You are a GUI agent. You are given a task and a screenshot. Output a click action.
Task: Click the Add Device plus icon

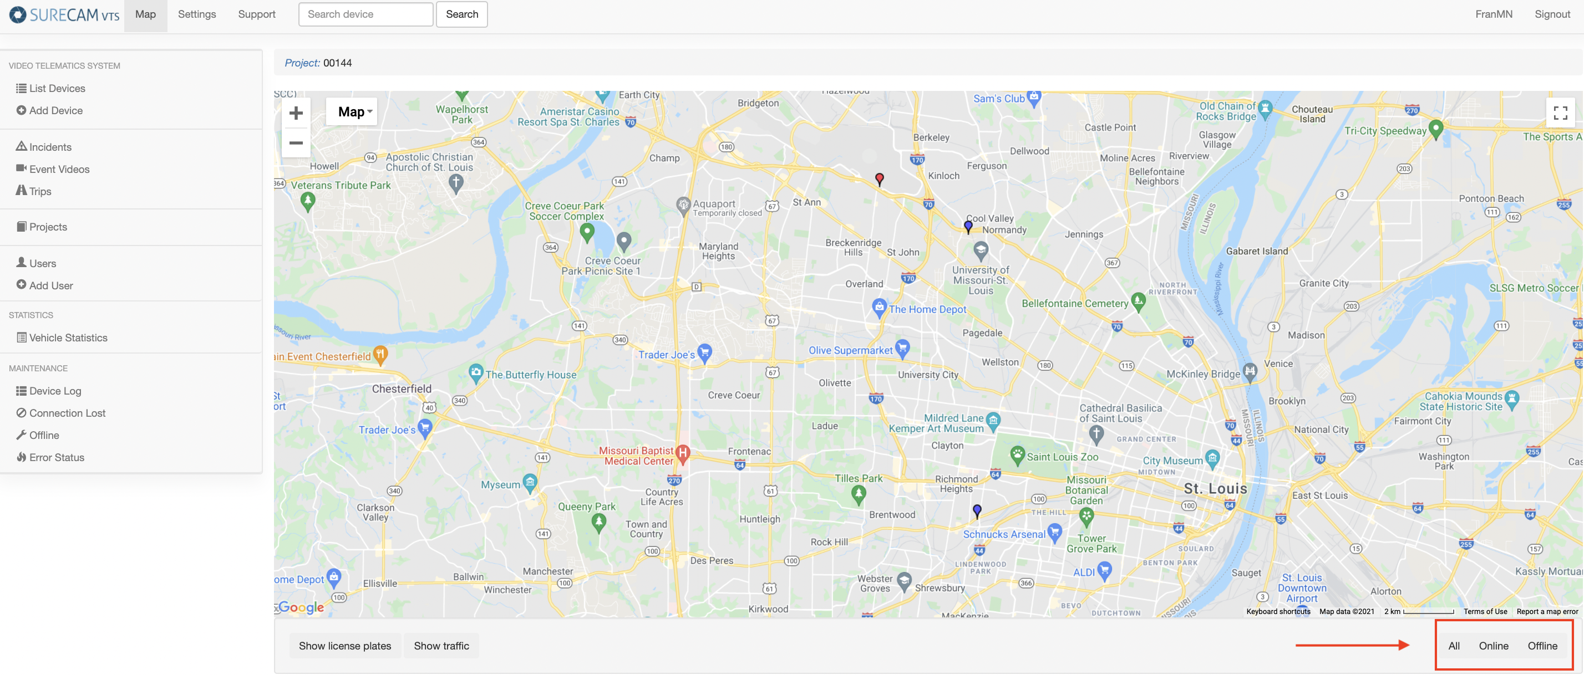[x=21, y=110]
